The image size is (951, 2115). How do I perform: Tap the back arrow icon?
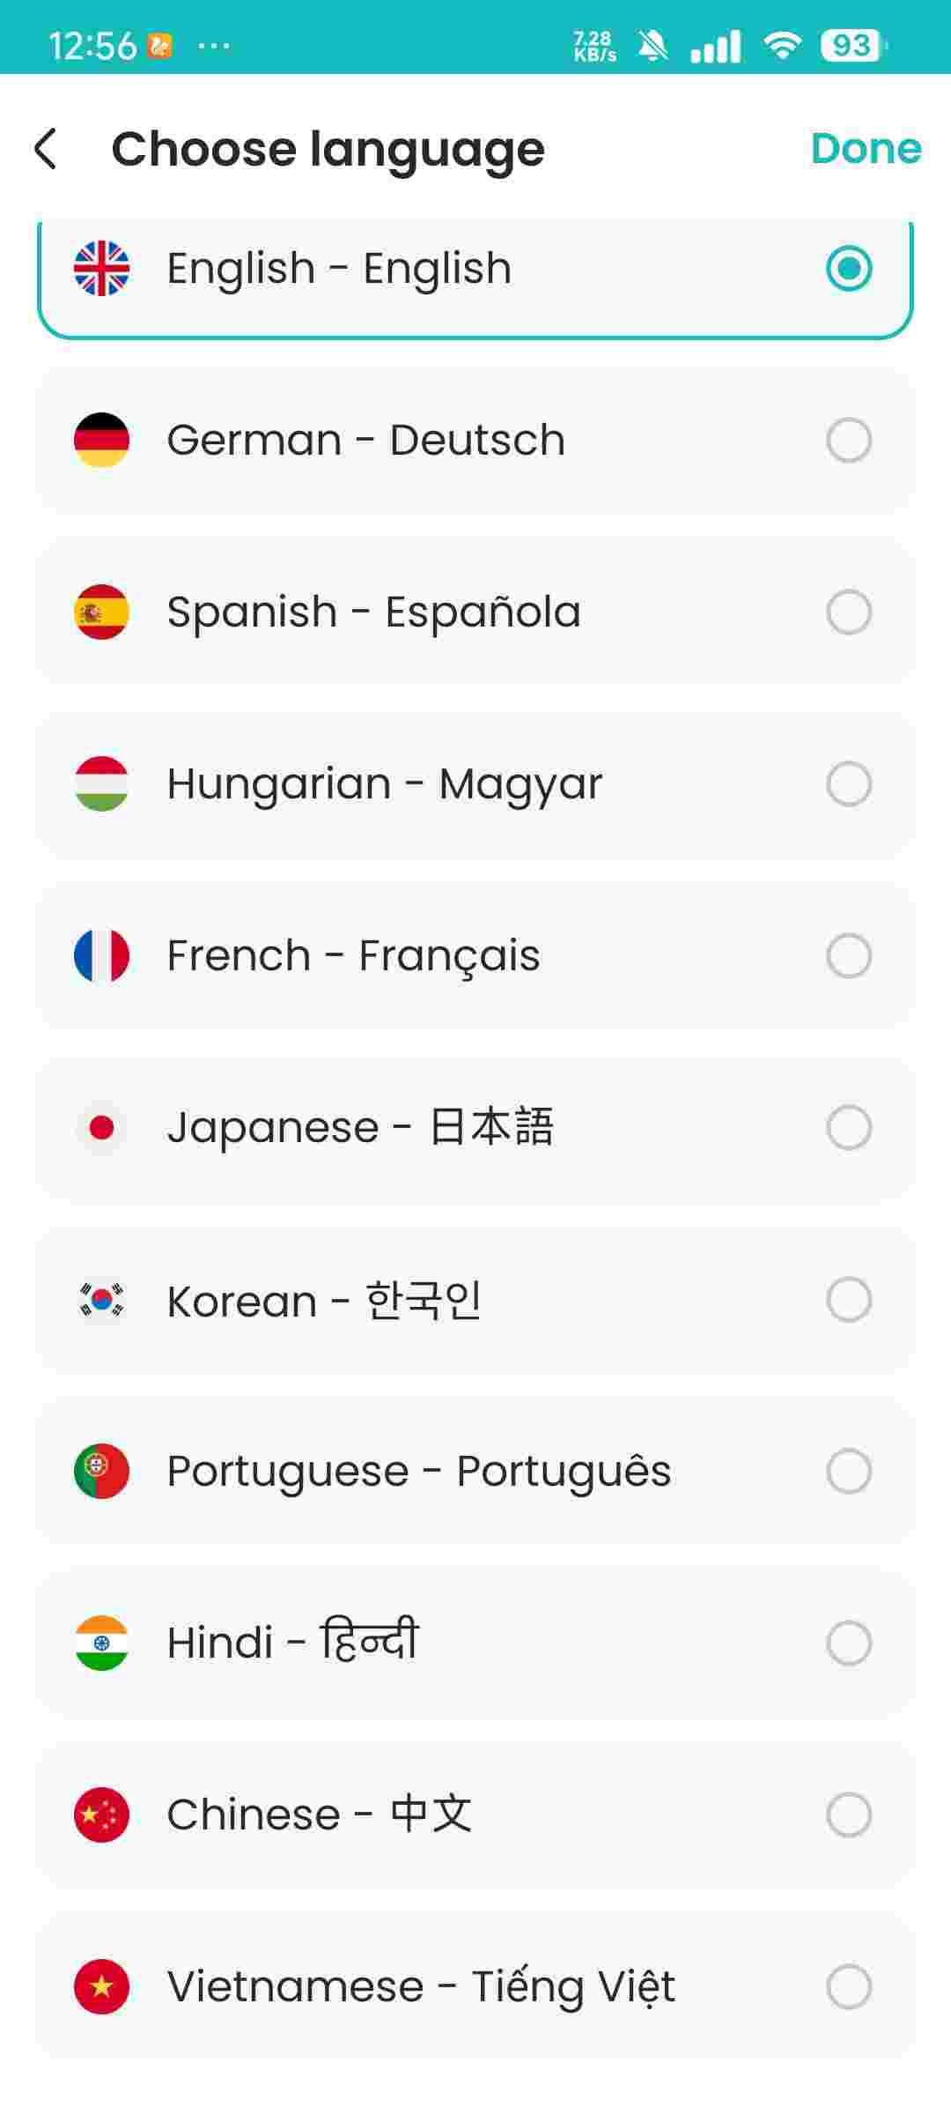pyautogui.click(x=46, y=148)
